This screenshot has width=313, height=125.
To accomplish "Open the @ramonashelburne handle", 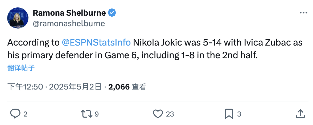I will coord(69,24).
